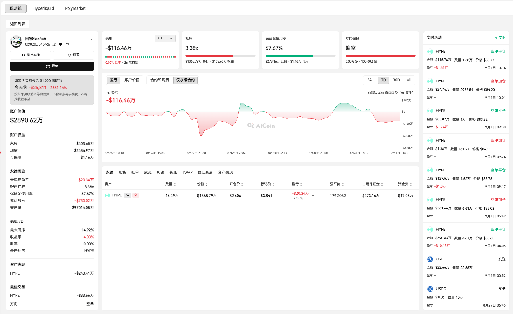Click the HYPE icon in the 09:24 activity
Viewport: 513px width, 314px height.
[x=430, y=141]
